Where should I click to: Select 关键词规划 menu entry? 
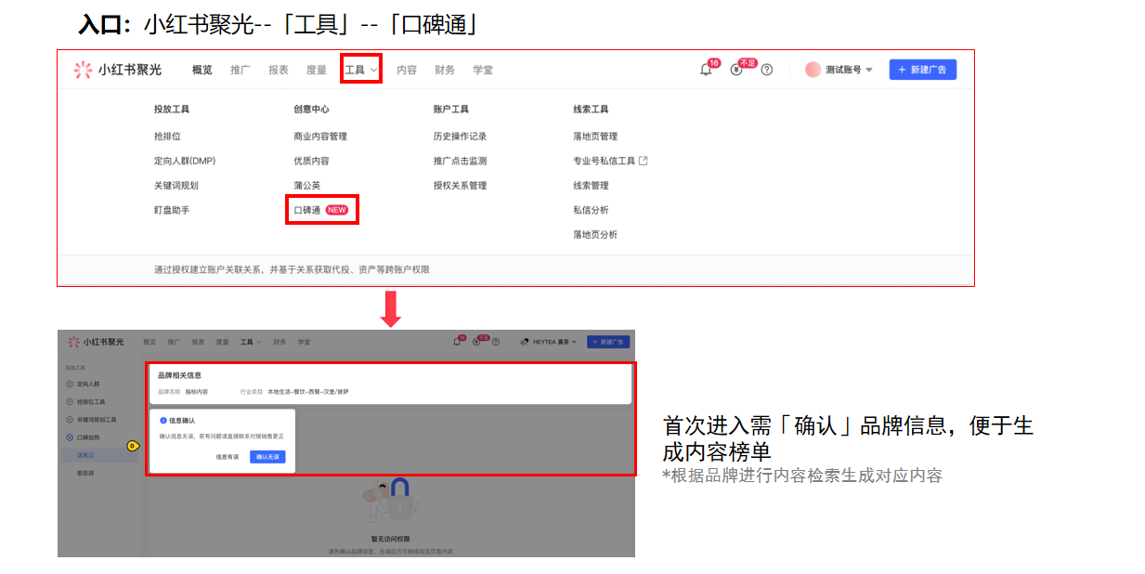coord(176,185)
